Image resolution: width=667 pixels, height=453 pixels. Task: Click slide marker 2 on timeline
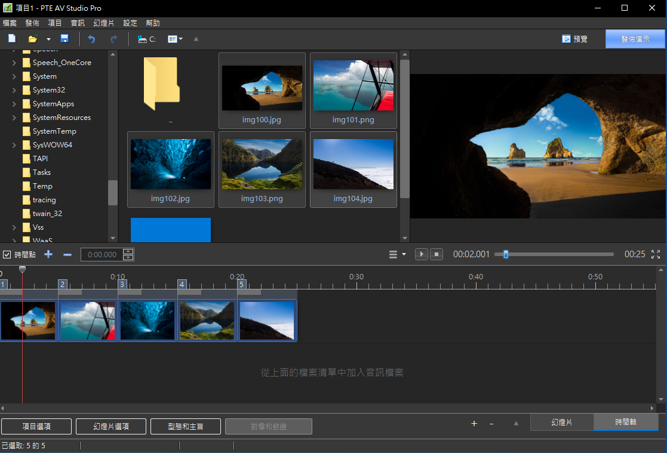tap(63, 284)
